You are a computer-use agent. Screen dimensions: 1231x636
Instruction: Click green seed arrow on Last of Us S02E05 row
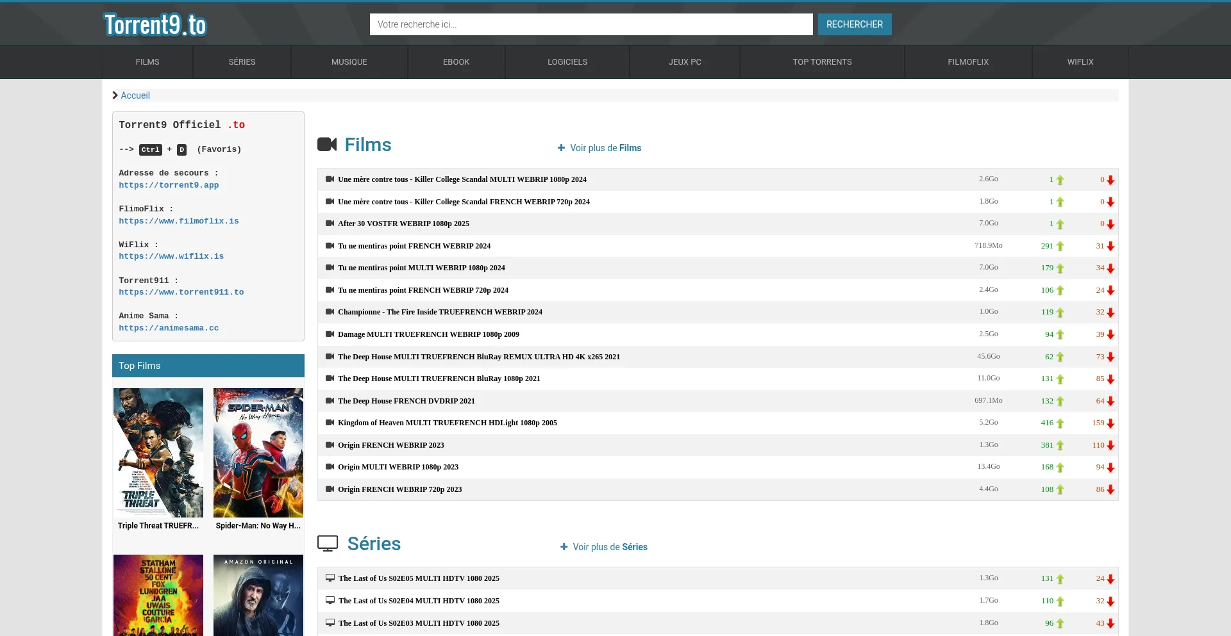(x=1060, y=579)
